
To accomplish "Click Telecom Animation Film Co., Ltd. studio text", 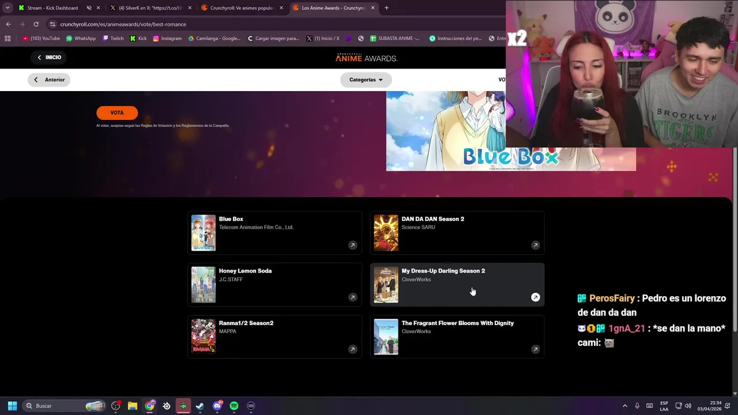I will (x=257, y=228).
